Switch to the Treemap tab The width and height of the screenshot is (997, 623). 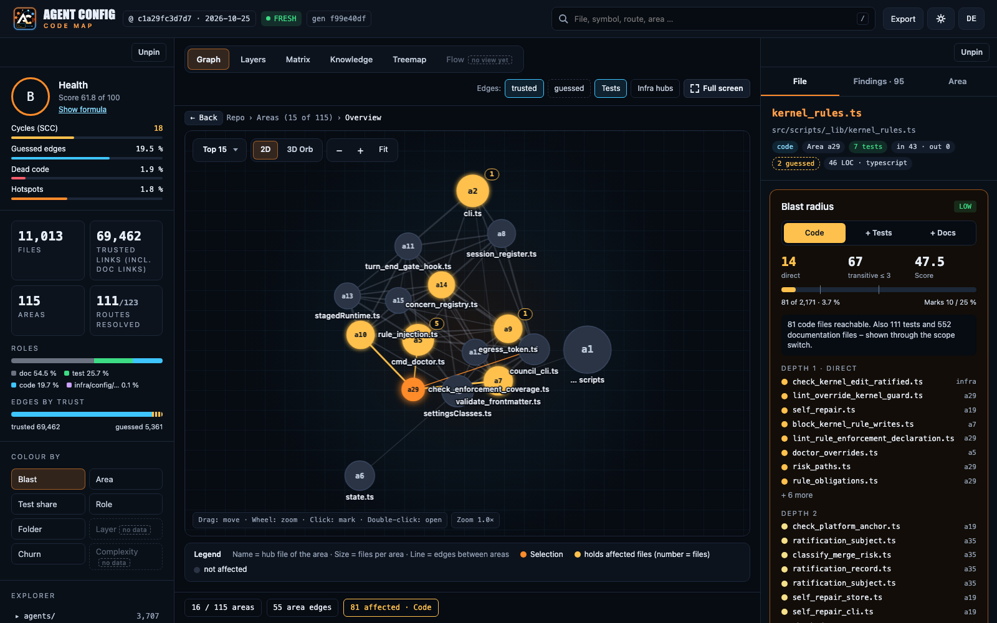click(409, 60)
